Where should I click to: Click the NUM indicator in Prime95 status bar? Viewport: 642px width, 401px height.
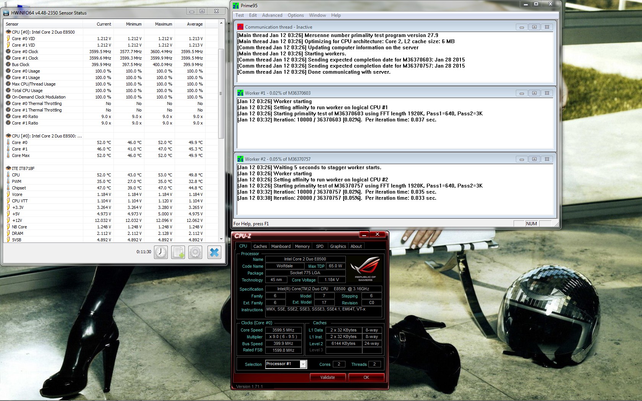(x=532, y=224)
